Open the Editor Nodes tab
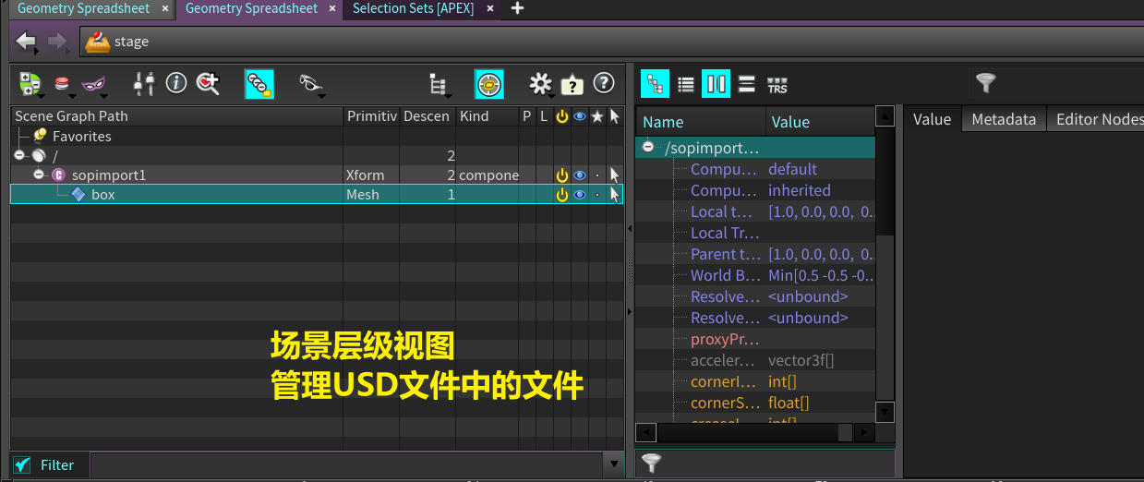 pyautogui.click(x=1097, y=119)
